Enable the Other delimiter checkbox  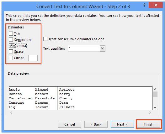click(11, 58)
